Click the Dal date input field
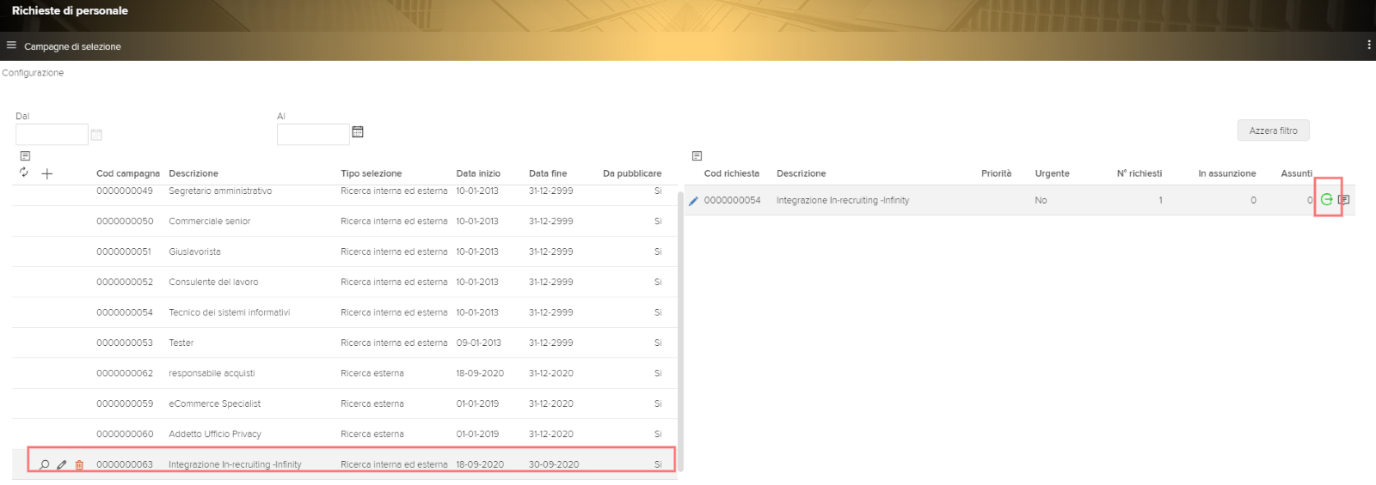 click(52, 135)
